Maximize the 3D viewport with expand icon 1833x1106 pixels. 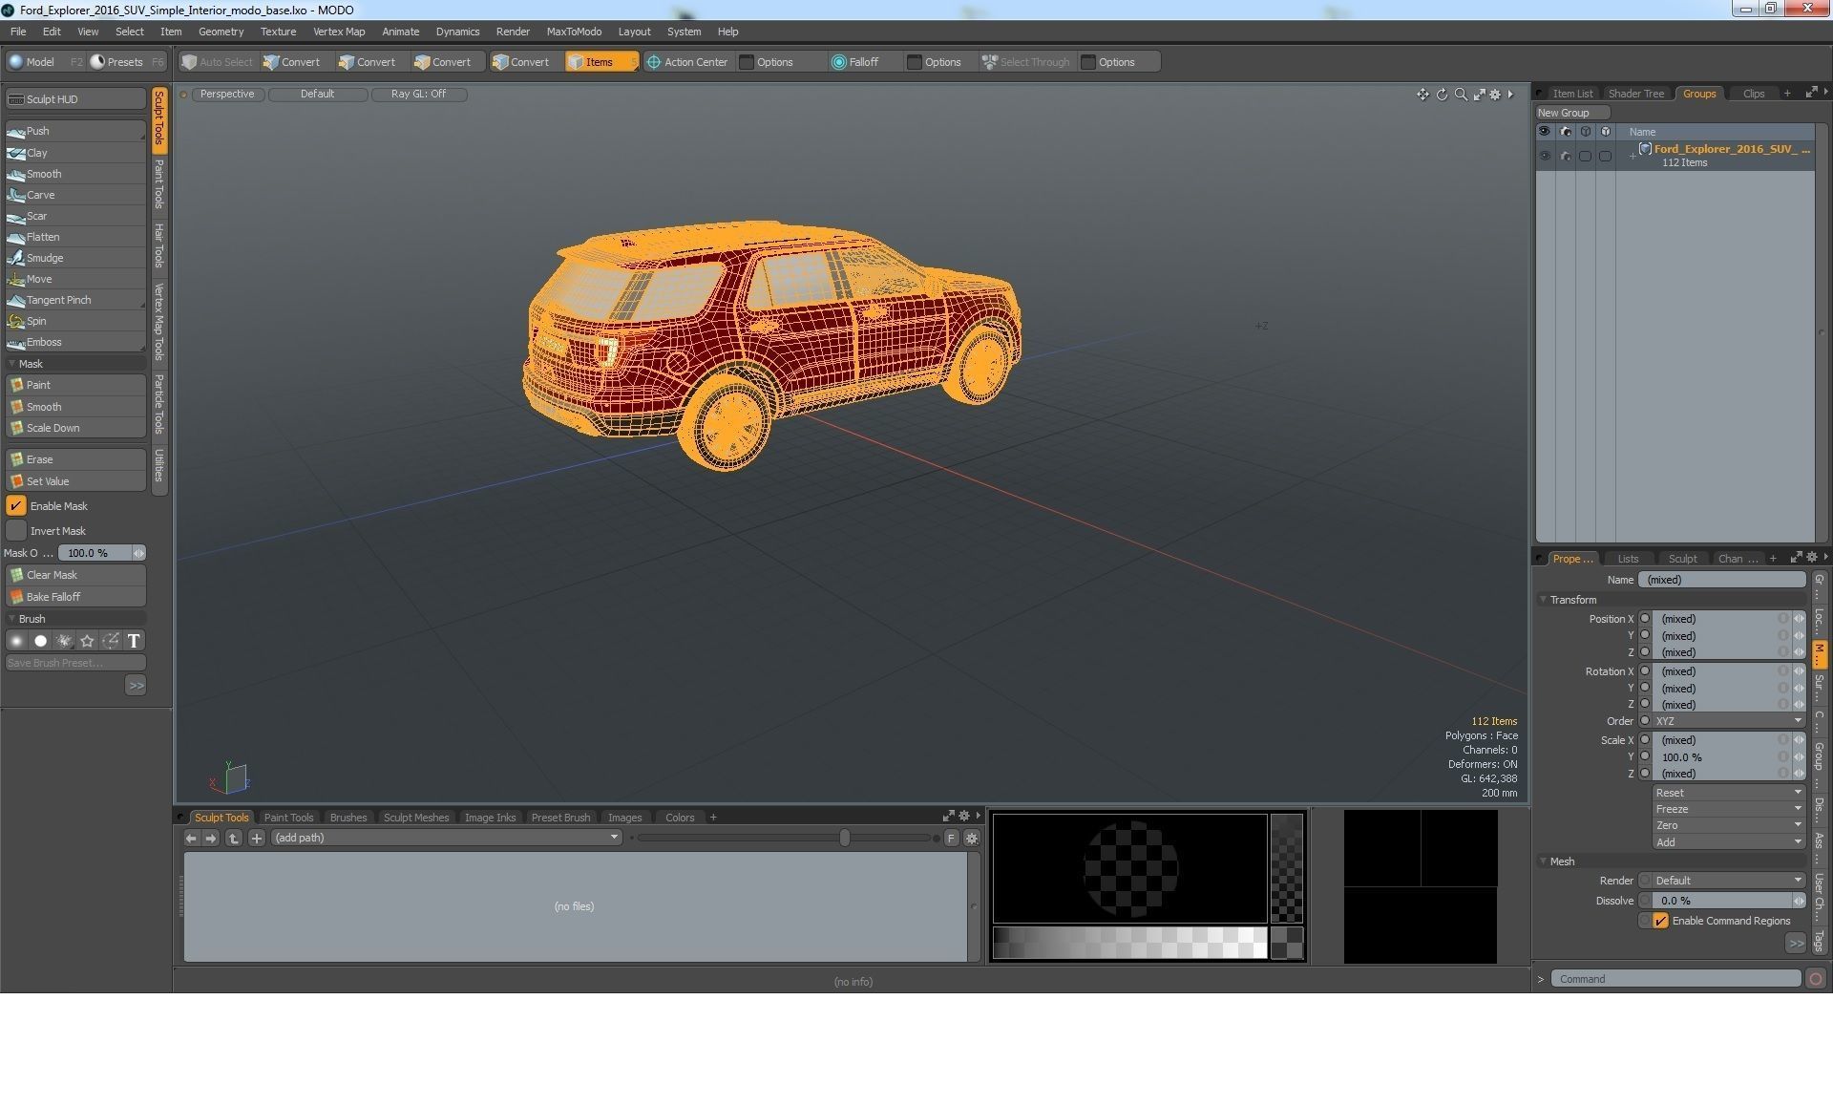(x=1479, y=94)
